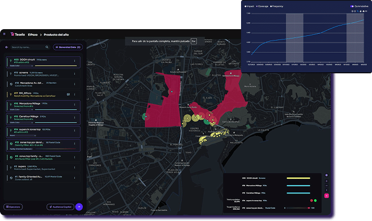Image resolution: width=372 pixels, height=221 pixels.
Task: Click the pink map tool button
Action: point(327,196)
